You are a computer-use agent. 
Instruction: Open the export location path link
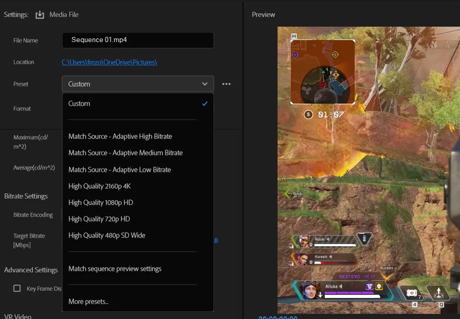pyautogui.click(x=109, y=63)
